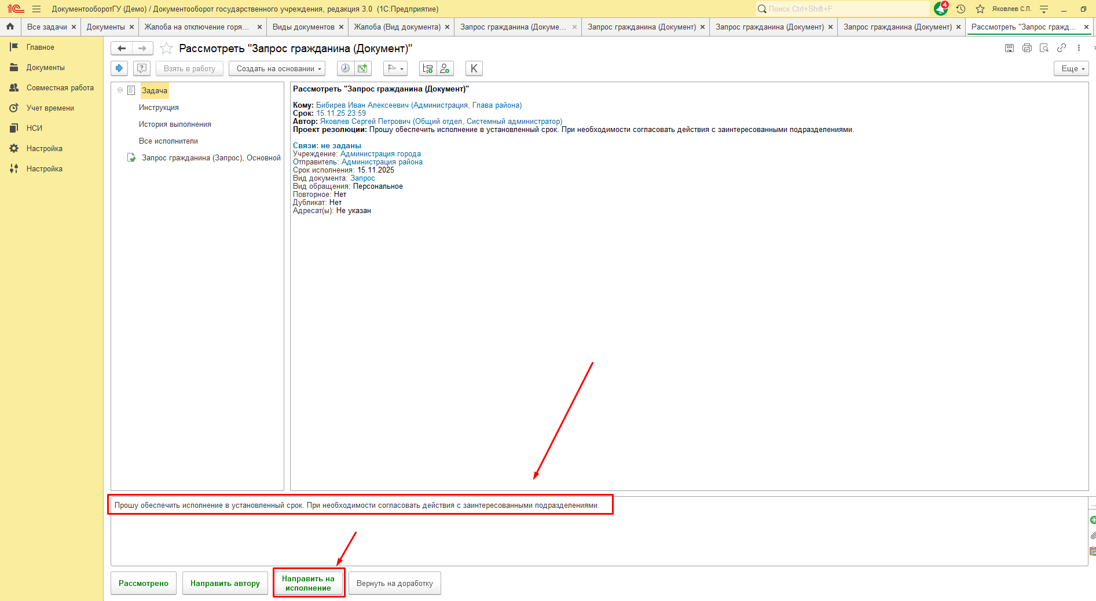1096x601 pixels.
Task: Click the blue arrow toolbar button
Action: click(119, 68)
